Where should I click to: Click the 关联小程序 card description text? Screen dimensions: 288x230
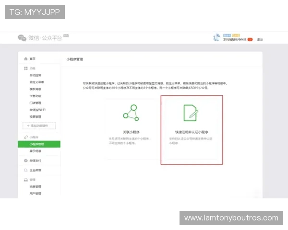tap(130, 141)
